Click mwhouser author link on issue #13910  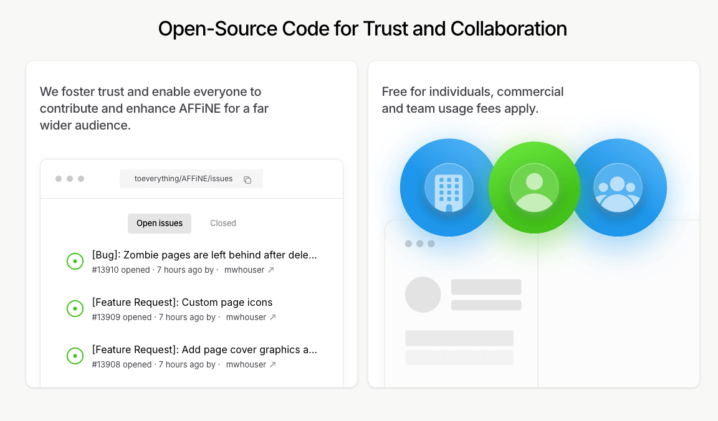point(244,270)
